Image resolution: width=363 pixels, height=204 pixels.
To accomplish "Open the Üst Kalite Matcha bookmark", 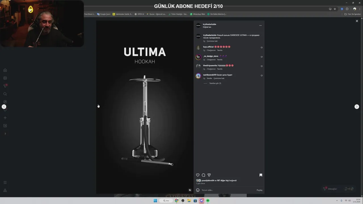I will tap(217, 14).
